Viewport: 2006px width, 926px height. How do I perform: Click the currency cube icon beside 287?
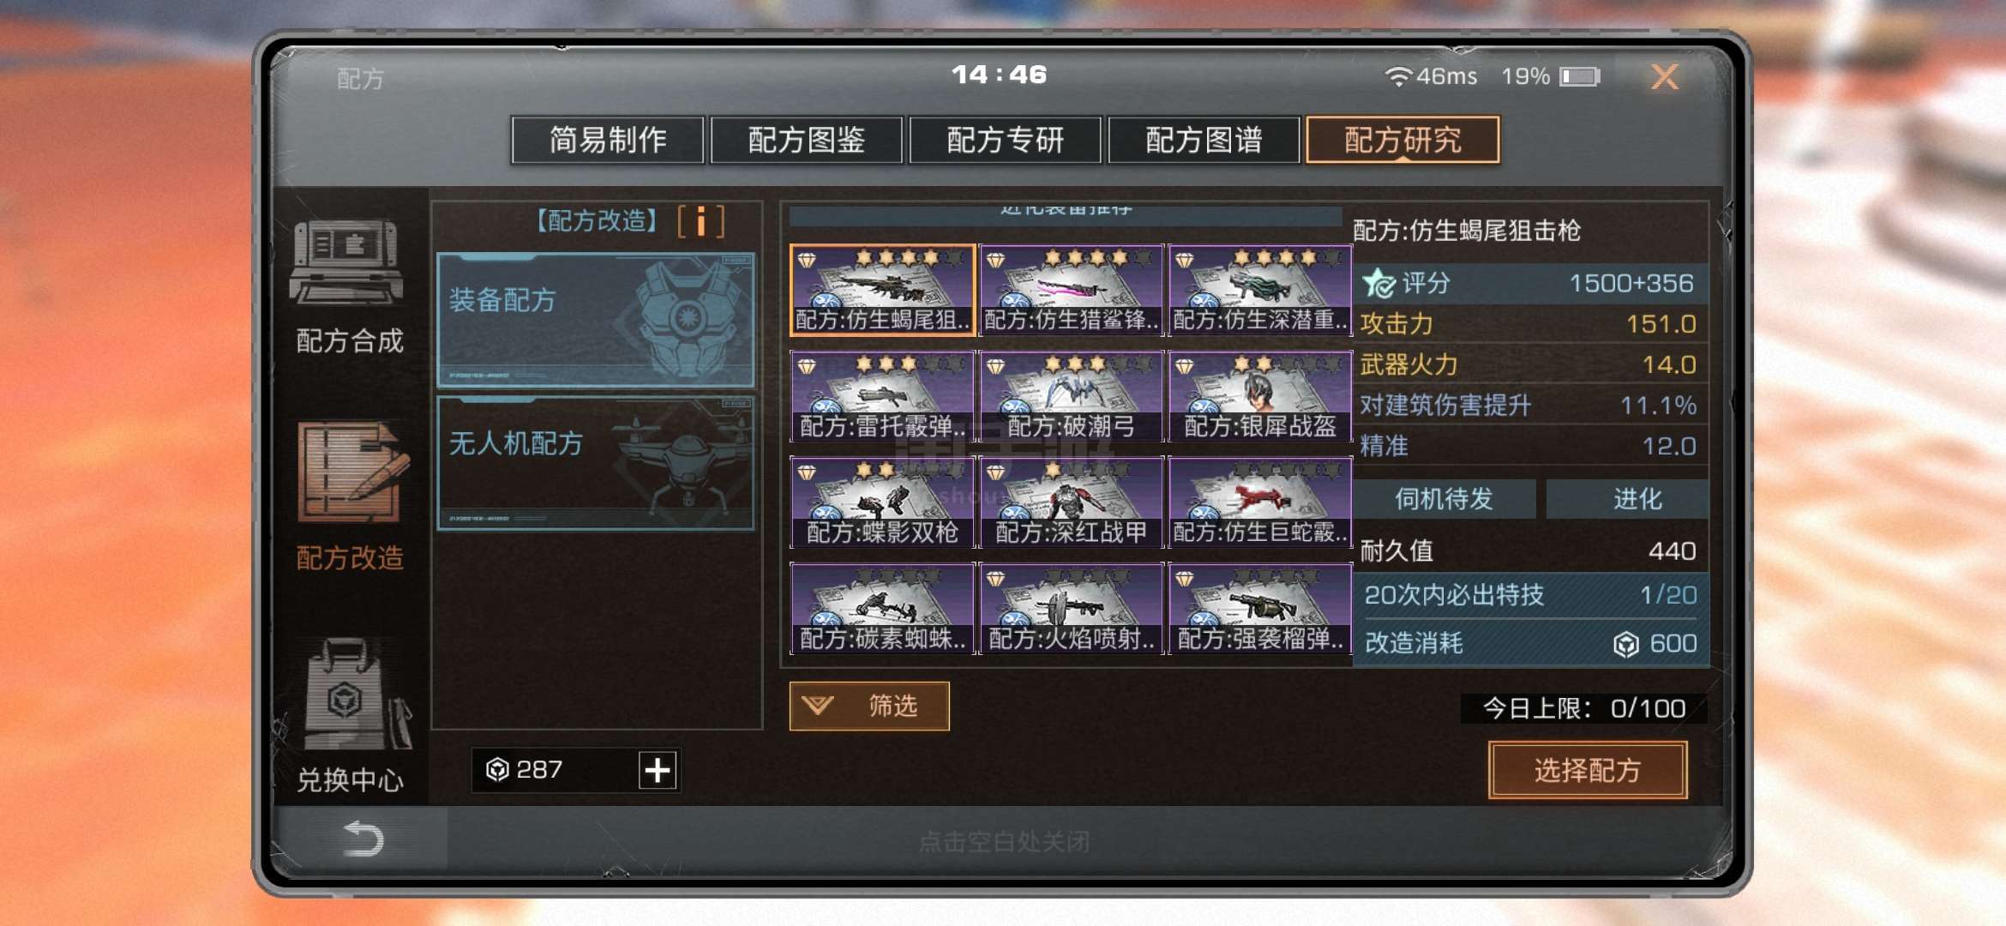497,770
